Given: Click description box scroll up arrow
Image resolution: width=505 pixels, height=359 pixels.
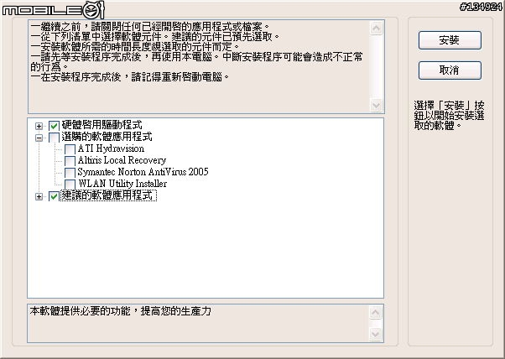Looking at the screenshot, I should [x=375, y=313].
